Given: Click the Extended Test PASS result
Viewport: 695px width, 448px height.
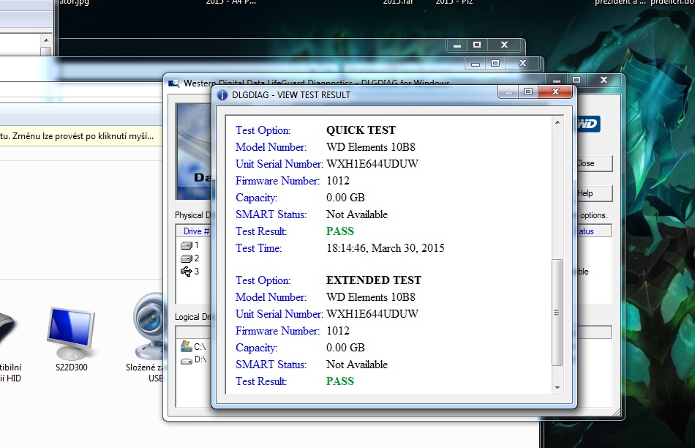Looking at the screenshot, I should click(x=340, y=381).
